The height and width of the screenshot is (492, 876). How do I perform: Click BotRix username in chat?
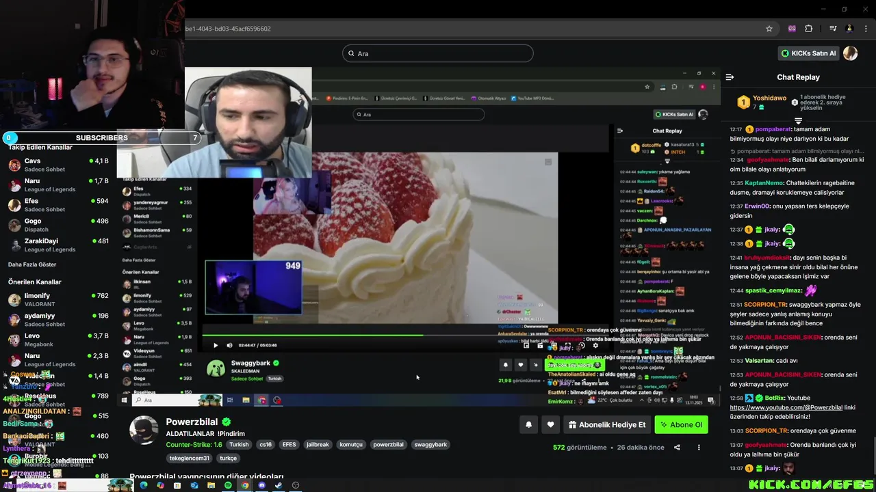pos(774,398)
